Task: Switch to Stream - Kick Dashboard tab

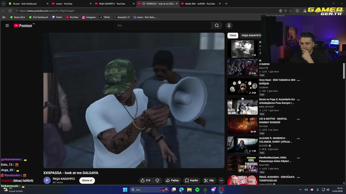Action: pos(28,4)
